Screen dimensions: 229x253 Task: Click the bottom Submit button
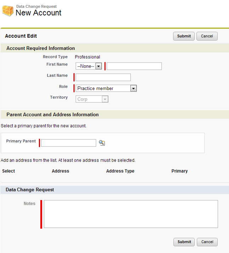[184, 242]
